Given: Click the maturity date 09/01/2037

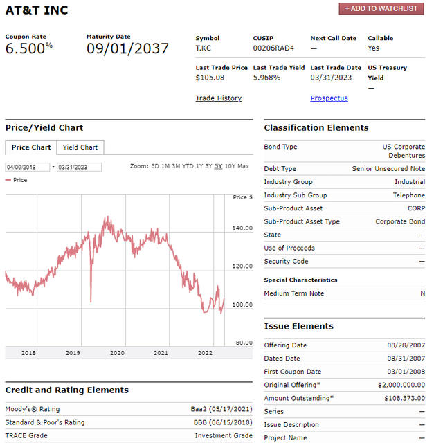Looking at the screenshot, I should 127,48.
